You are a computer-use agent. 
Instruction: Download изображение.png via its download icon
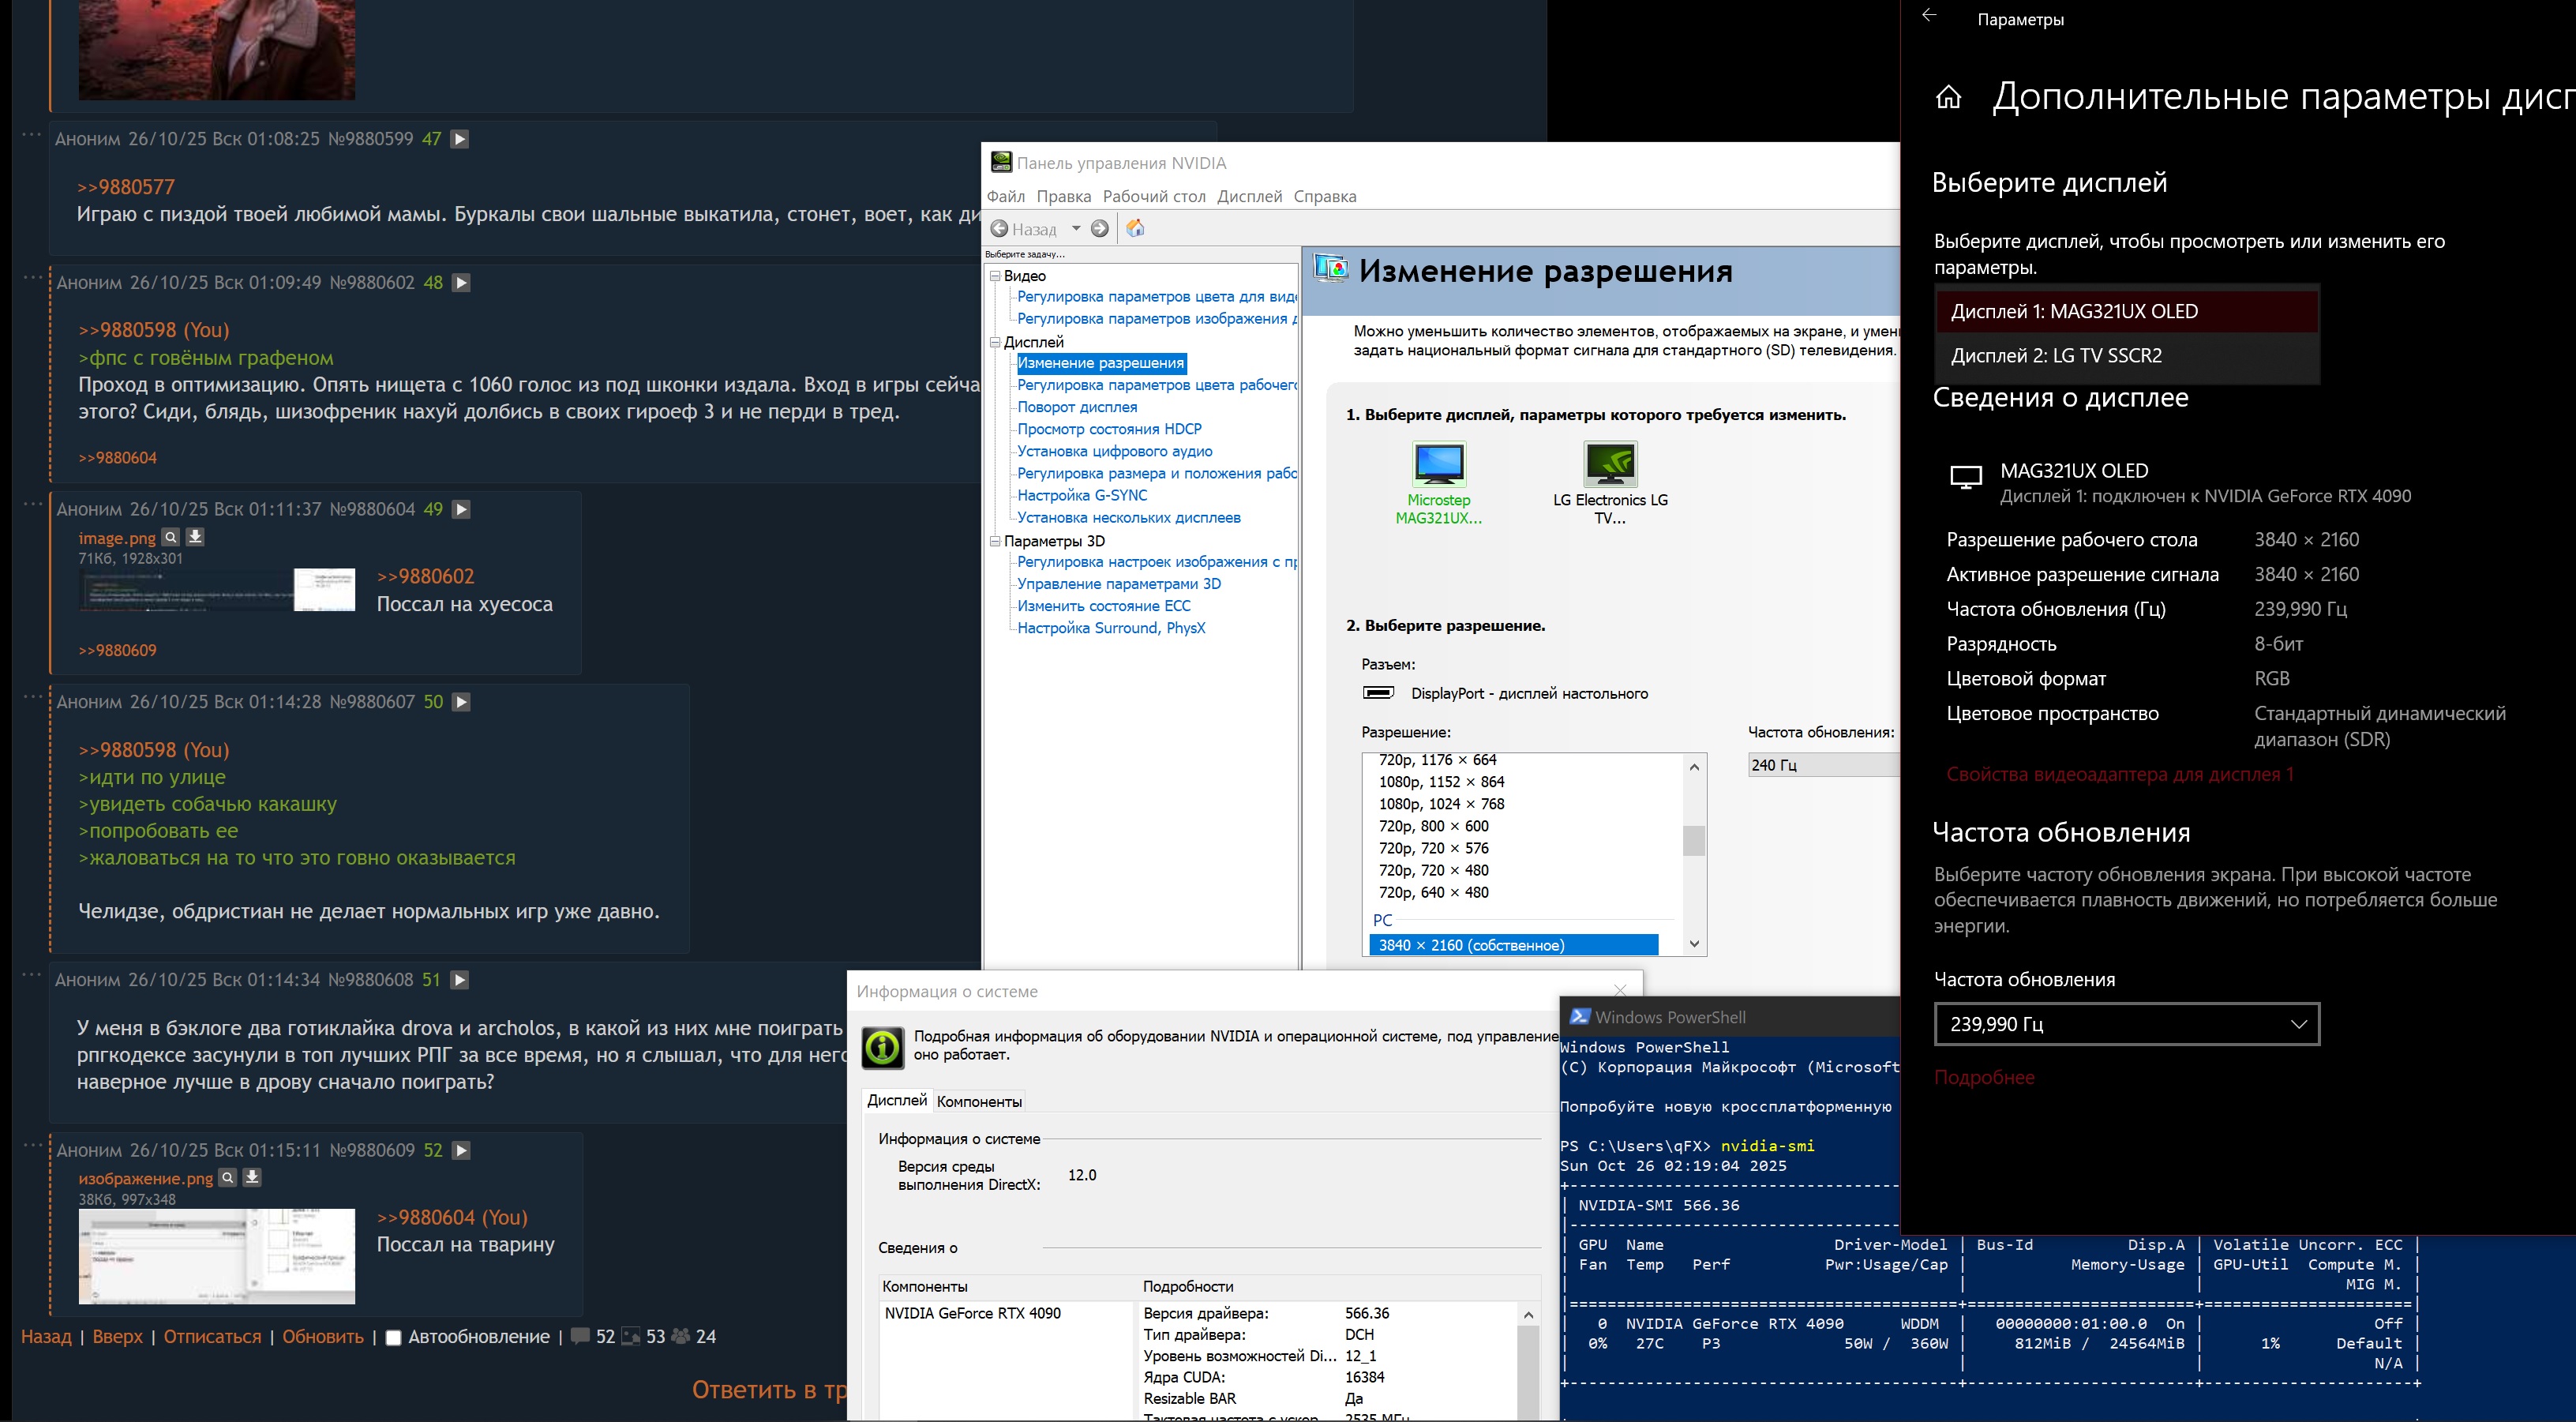tap(252, 1177)
